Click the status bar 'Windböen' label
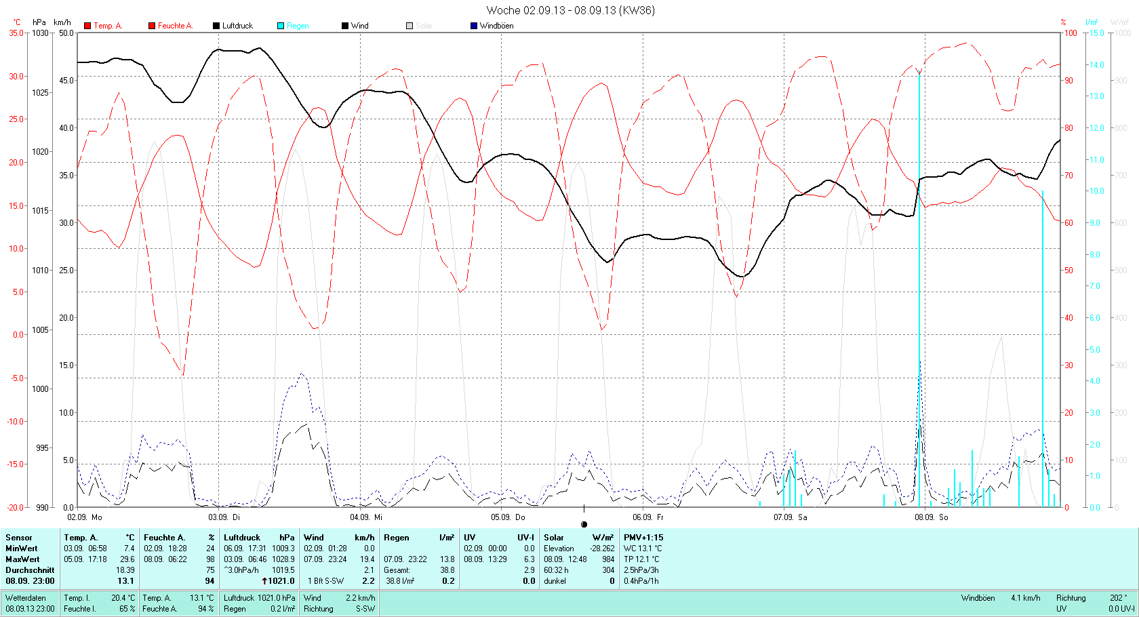The height and width of the screenshot is (617, 1139). point(978,598)
